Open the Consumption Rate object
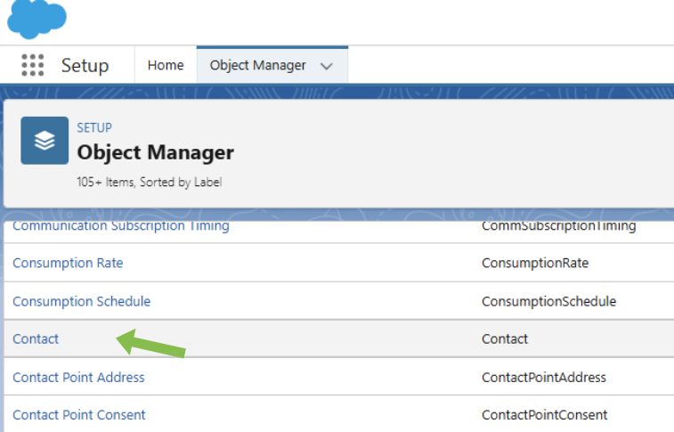The height and width of the screenshot is (432, 674). [68, 263]
